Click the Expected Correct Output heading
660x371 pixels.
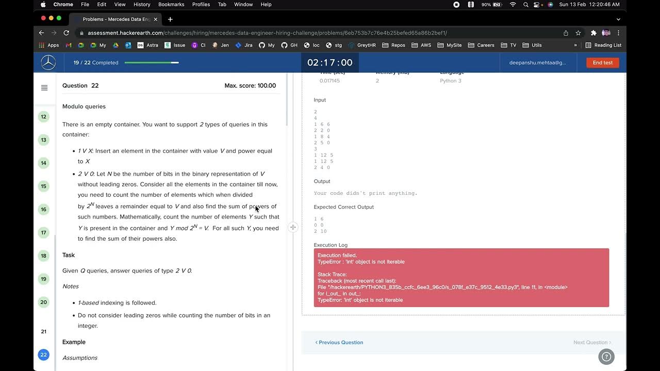click(344, 207)
